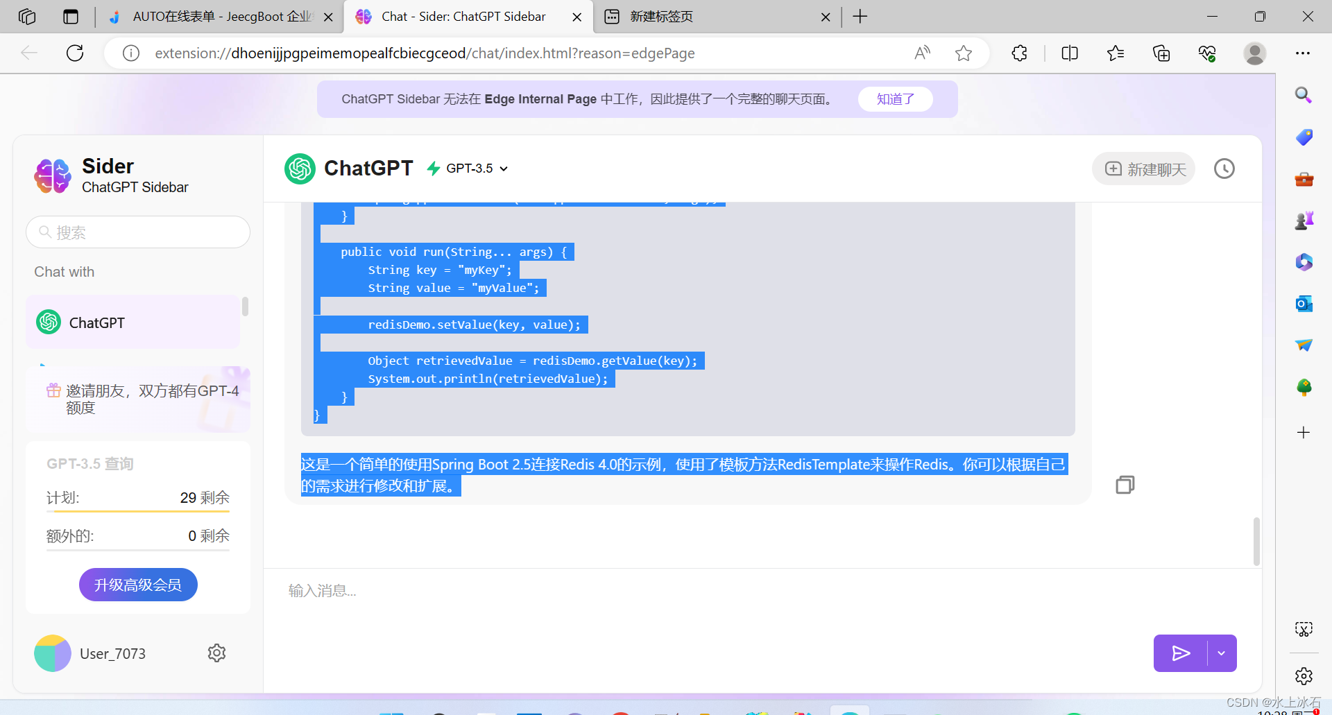Open chat history clock icon

(1224, 169)
